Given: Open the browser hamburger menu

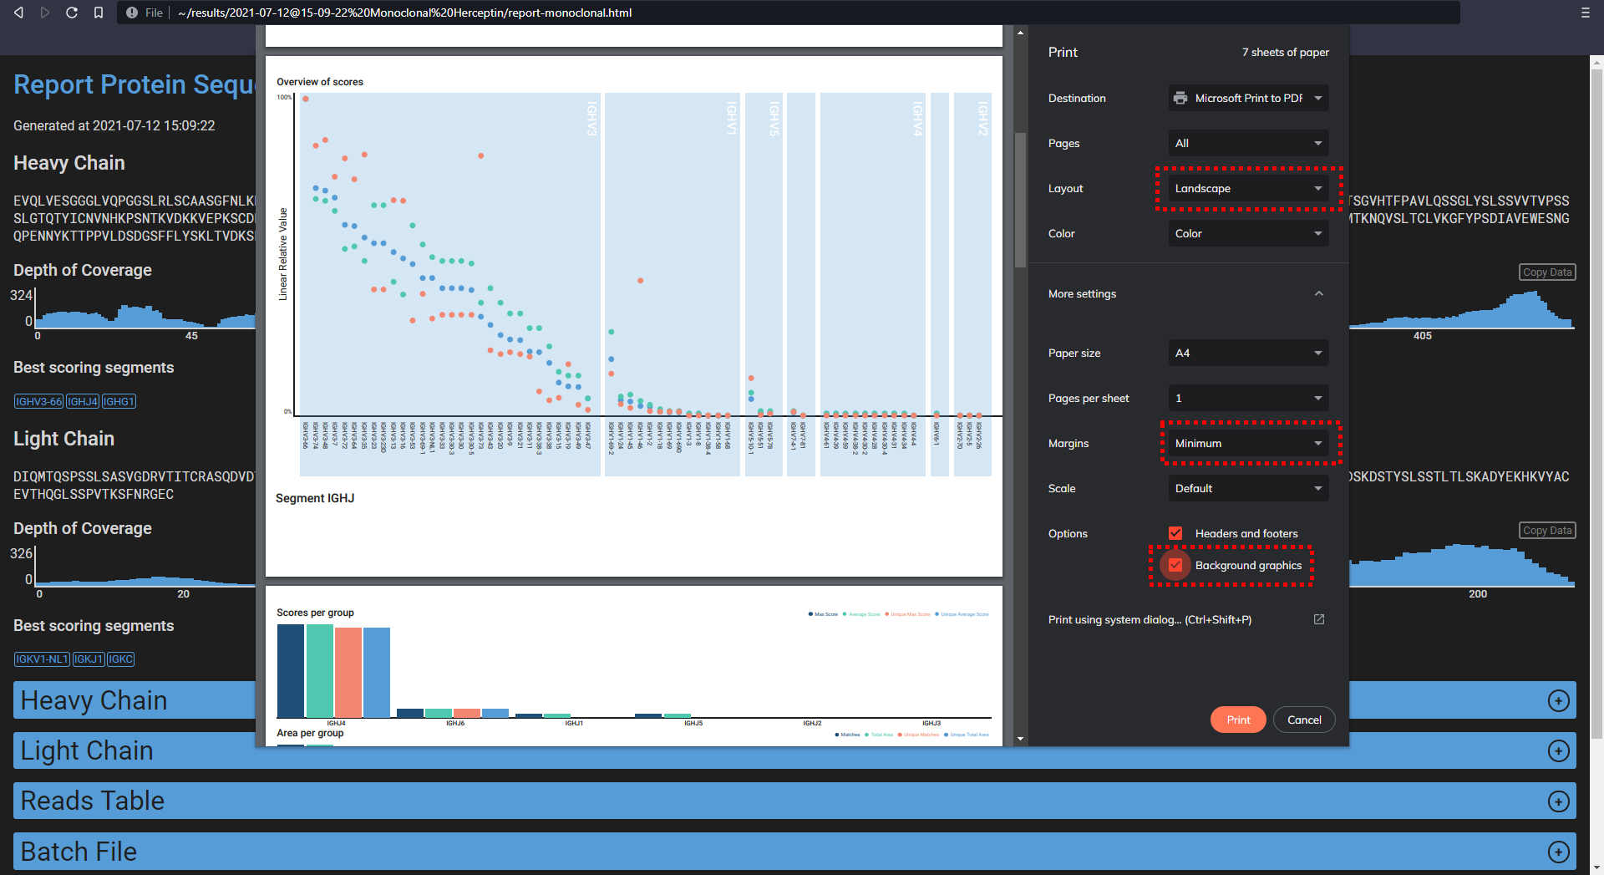Looking at the screenshot, I should [x=1585, y=13].
